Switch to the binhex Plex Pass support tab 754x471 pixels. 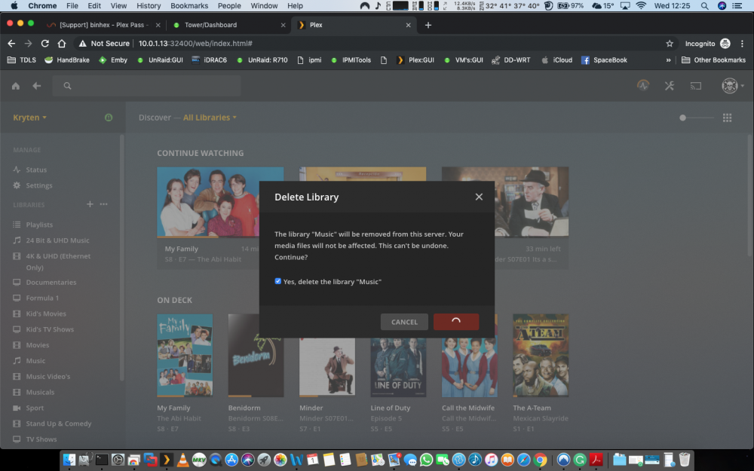(x=103, y=25)
